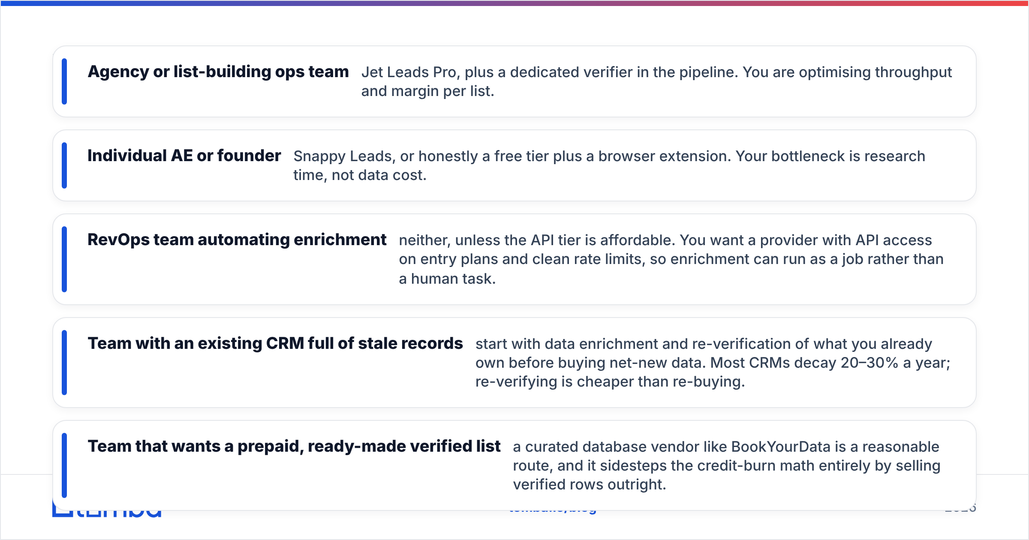Image resolution: width=1029 pixels, height=540 pixels.
Task: Click the Snappy Leads description text
Action: pyautogui.click(x=609, y=165)
